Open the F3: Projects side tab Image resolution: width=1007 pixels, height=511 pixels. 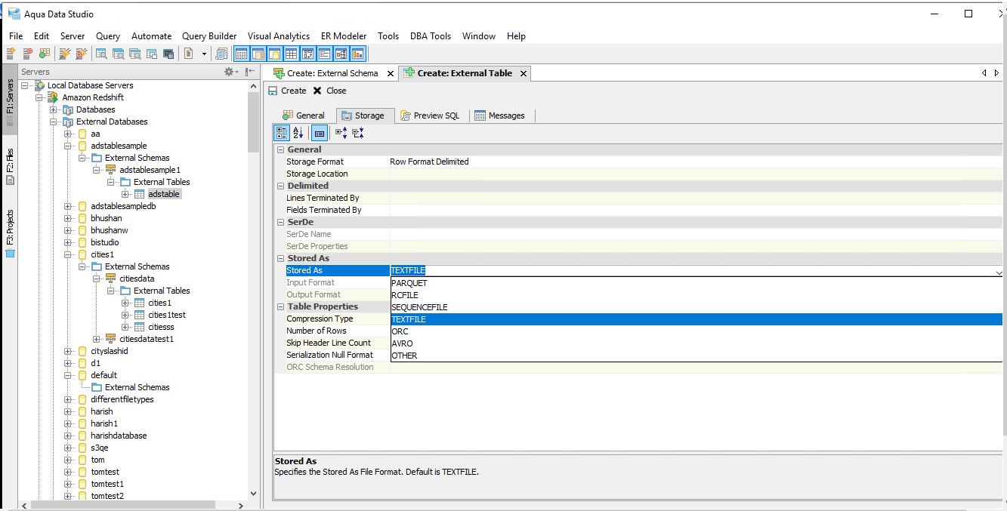point(10,234)
